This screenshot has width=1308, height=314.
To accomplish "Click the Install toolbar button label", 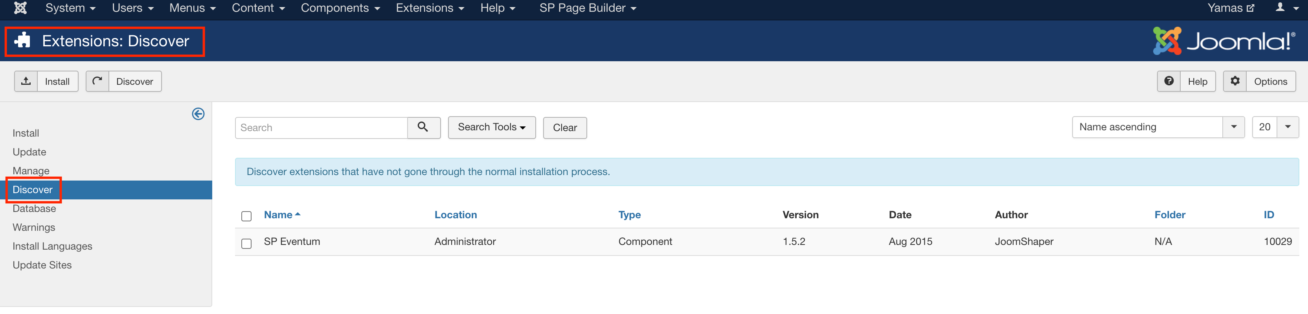I will [x=57, y=81].
